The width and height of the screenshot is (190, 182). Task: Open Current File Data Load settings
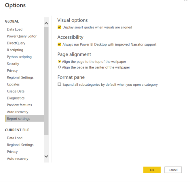(15, 138)
